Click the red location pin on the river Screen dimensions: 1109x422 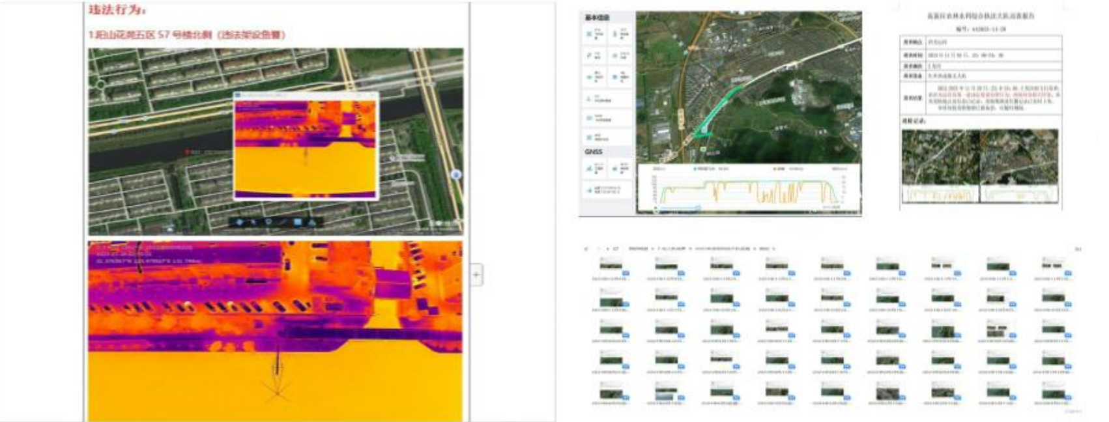(188, 152)
